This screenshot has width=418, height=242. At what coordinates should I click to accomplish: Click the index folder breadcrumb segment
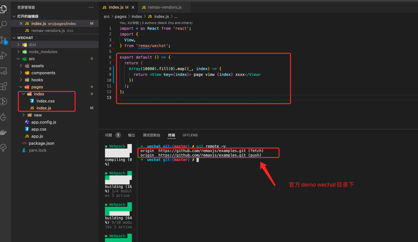coord(137,16)
